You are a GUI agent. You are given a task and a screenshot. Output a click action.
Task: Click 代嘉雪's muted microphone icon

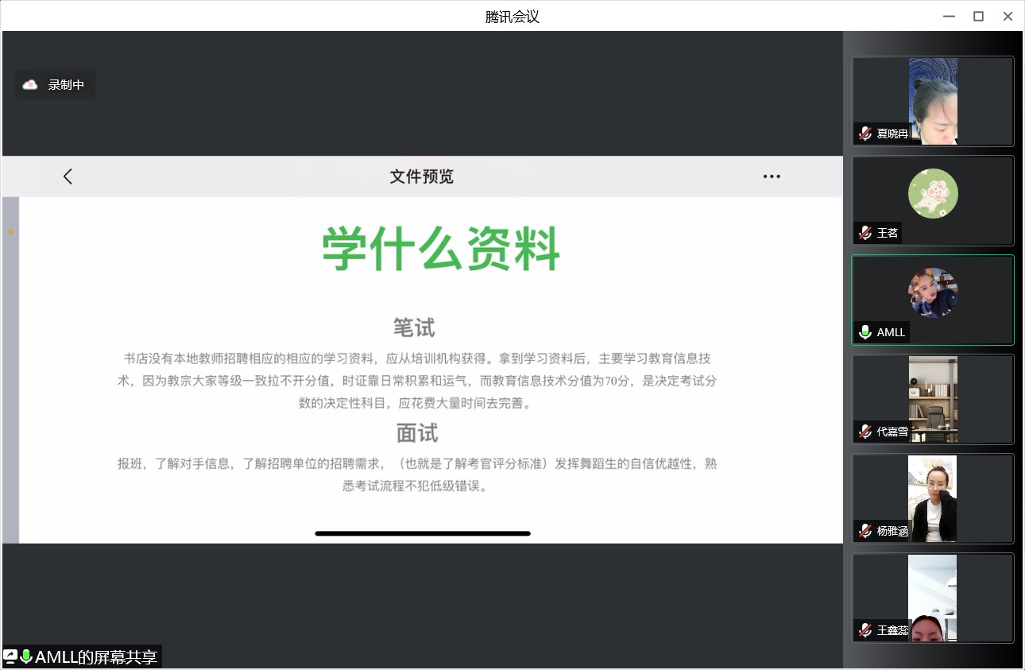pyautogui.click(x=864, y=432)
